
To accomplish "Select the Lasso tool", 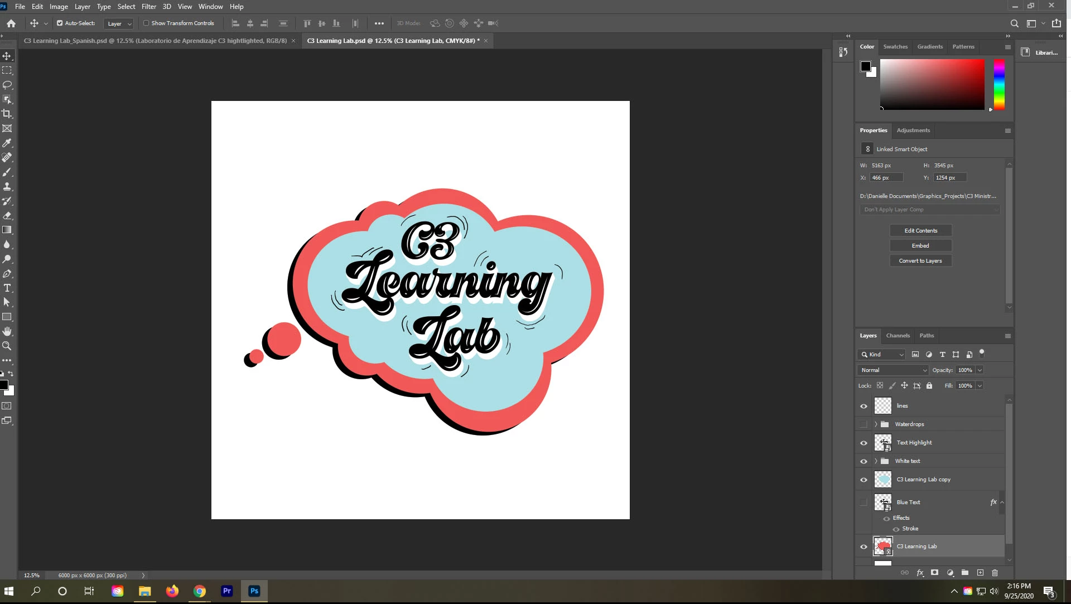I will pyautogui.click(x=7, y=85).
